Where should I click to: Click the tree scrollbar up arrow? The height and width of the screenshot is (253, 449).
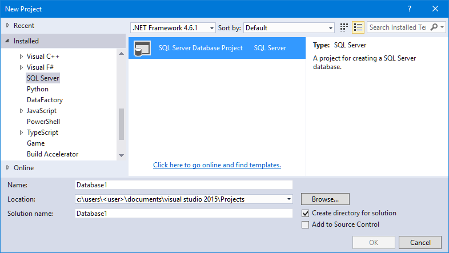point(122,54)
